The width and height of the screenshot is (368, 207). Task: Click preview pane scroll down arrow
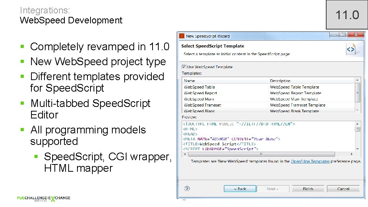point(357,149)
